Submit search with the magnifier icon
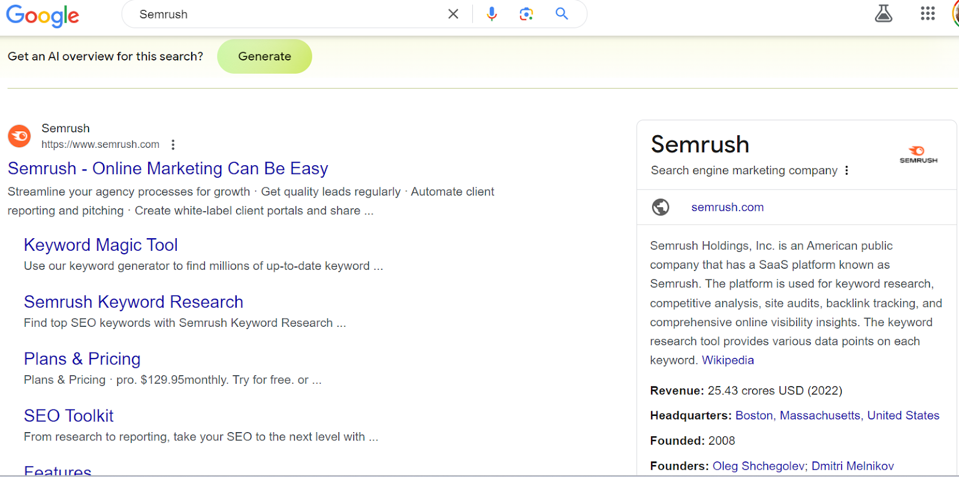The height and width of the screenshot is (477, 959). point(562,13)
